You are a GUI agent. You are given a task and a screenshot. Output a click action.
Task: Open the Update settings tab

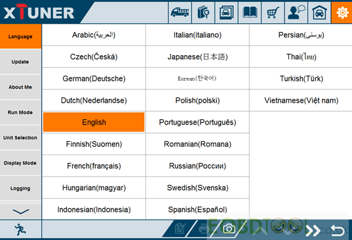tap(21, 62)
